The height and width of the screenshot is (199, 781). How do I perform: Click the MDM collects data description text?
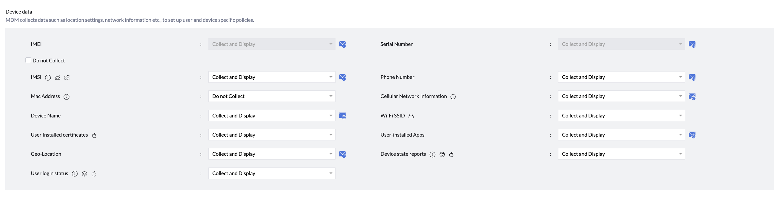click(130, 20)
